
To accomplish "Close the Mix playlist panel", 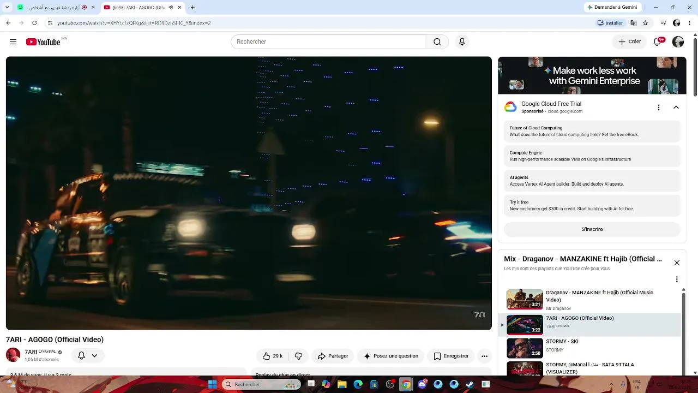I will click(x=677, y=263).
